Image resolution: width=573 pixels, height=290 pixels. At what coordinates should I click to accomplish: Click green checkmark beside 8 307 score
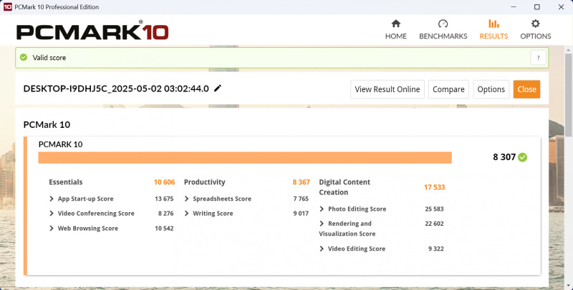(x=523, y=157)
